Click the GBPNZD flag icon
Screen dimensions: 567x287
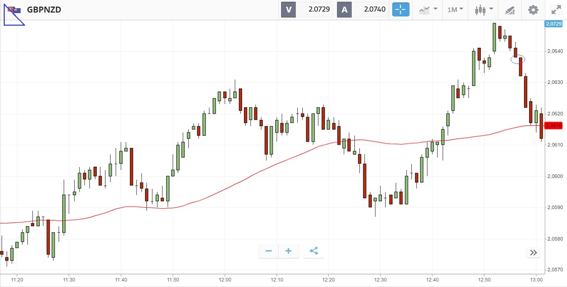click(x=15, y=10)
